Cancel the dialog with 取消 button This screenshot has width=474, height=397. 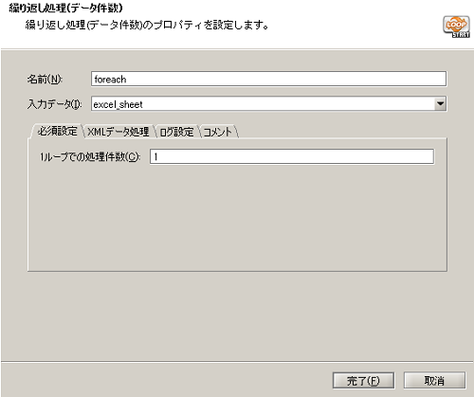pos(434,381)
